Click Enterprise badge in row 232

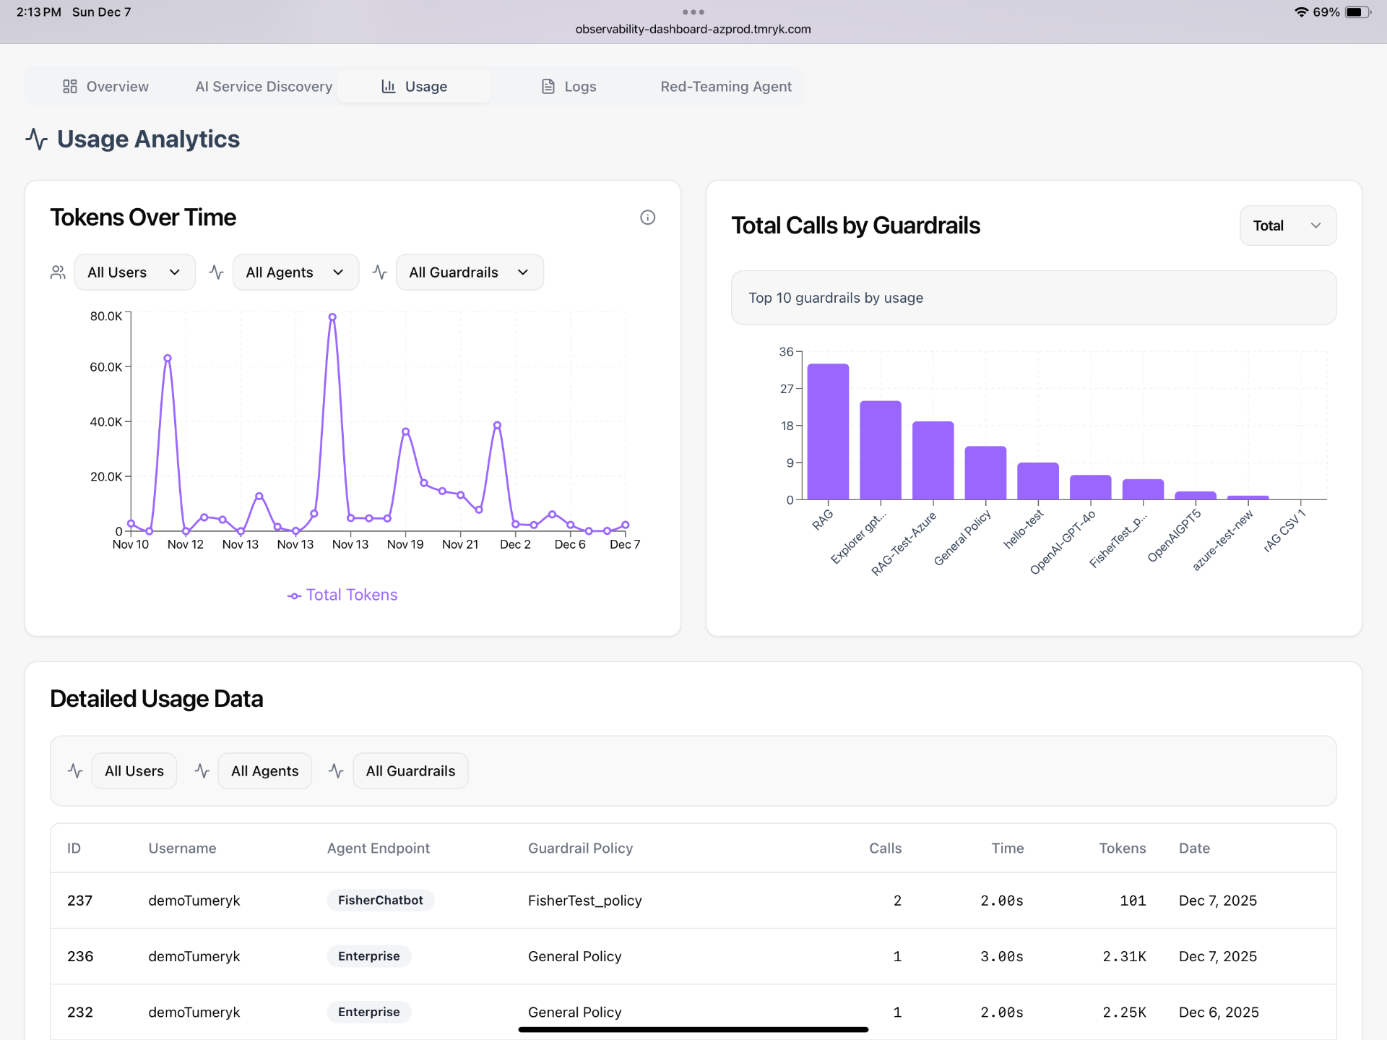tap(369, 1012)
